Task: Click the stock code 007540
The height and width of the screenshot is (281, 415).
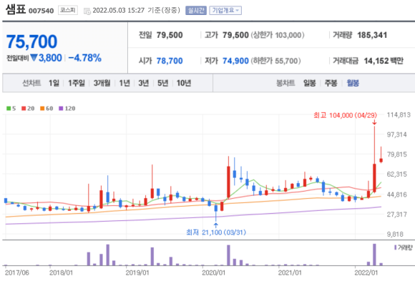Action: click(x=41, y=11)
